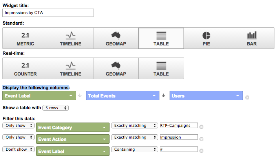Select the Standard Metric widget type
The image size is (276, 157).
point(25,38)
